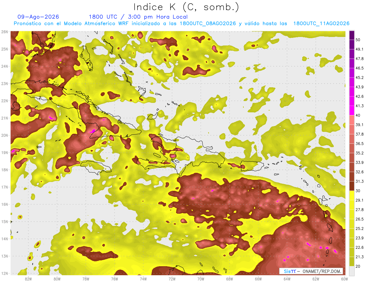Click the map title 'Indice K (C, somb.)'
This screenshot has height=283, width=366.
pyautogui.click(x=186, y=7)
